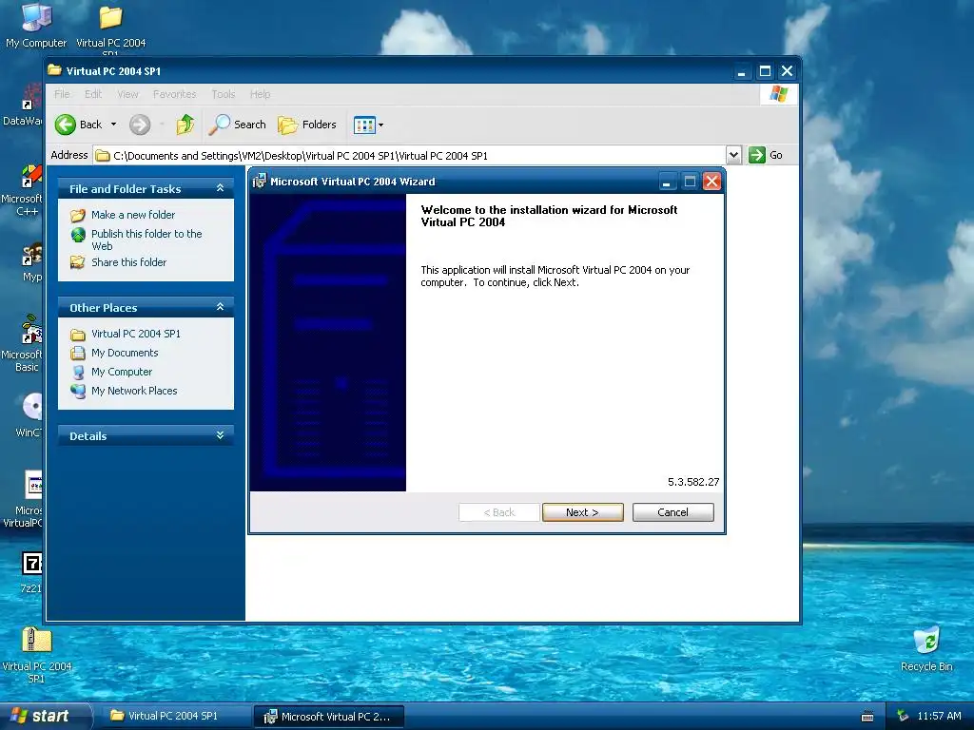Open the Edit menu
This screenshot has width=974, height=730.
point(93,94)
